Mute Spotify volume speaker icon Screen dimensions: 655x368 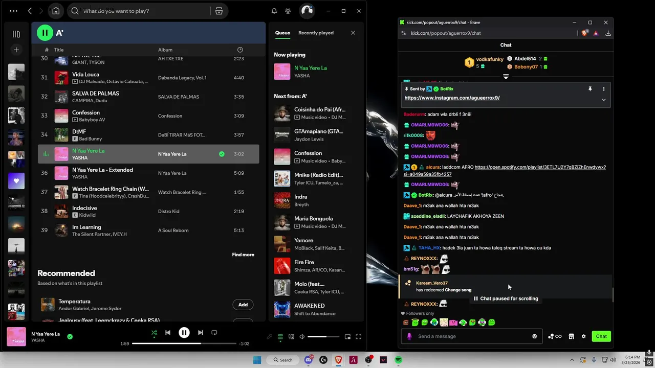(x=302, y=337)
